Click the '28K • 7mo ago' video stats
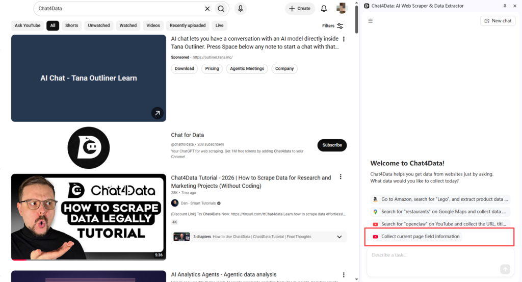Image resolution: width=522 pixels, height=282 pixels. (x=184, y=193)
